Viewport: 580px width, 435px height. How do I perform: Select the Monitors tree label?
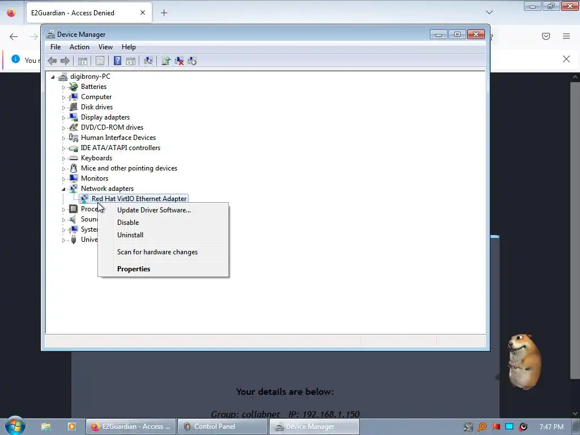pyautogui.click(x=95, y=178)
